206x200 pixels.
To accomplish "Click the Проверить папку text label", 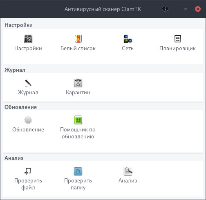I will 78,184.
